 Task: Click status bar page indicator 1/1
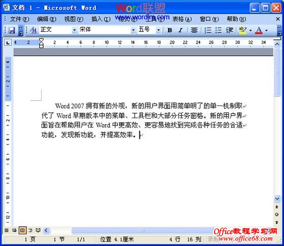81,239
